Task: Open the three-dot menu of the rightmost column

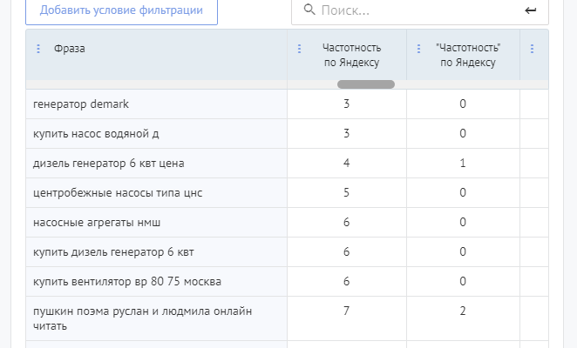Action: [532, 49]
